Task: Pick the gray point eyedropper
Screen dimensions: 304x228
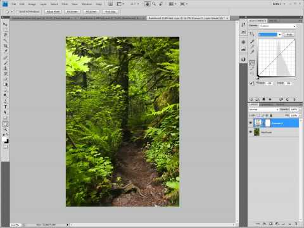Action: click(x=252, y=47)
